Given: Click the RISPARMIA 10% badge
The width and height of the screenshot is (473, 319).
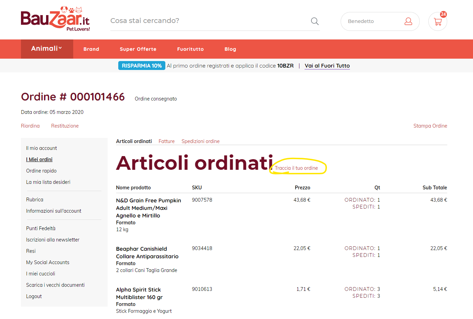Looking at the screenshot, I should (142, 66).
